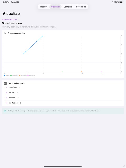
Task: Go to the Reference tab
Action: [81, 7]
